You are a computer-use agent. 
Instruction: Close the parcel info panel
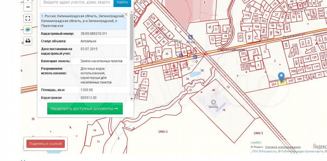pos(126,14)
